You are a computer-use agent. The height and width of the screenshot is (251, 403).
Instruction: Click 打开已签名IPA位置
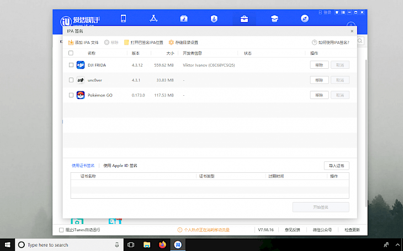144,42
